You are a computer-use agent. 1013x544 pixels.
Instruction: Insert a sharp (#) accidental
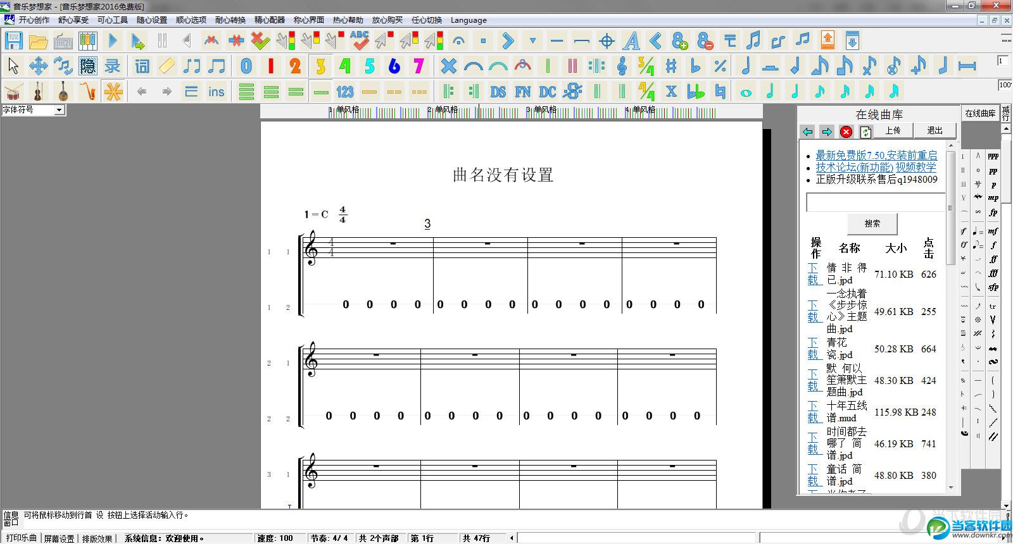click(671, 66)
